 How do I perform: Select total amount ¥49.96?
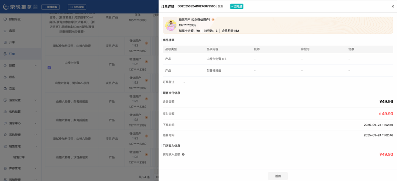(386, 102)
